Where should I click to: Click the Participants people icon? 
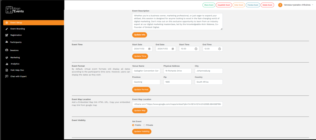pyautogui.click(x=7, y=42)
